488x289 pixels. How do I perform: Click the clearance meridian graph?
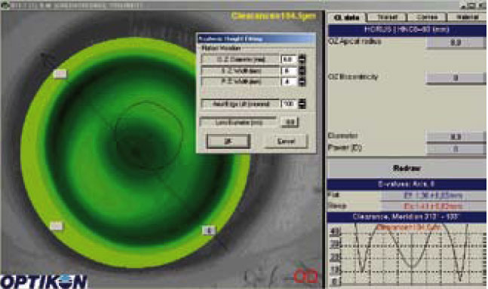407,254
